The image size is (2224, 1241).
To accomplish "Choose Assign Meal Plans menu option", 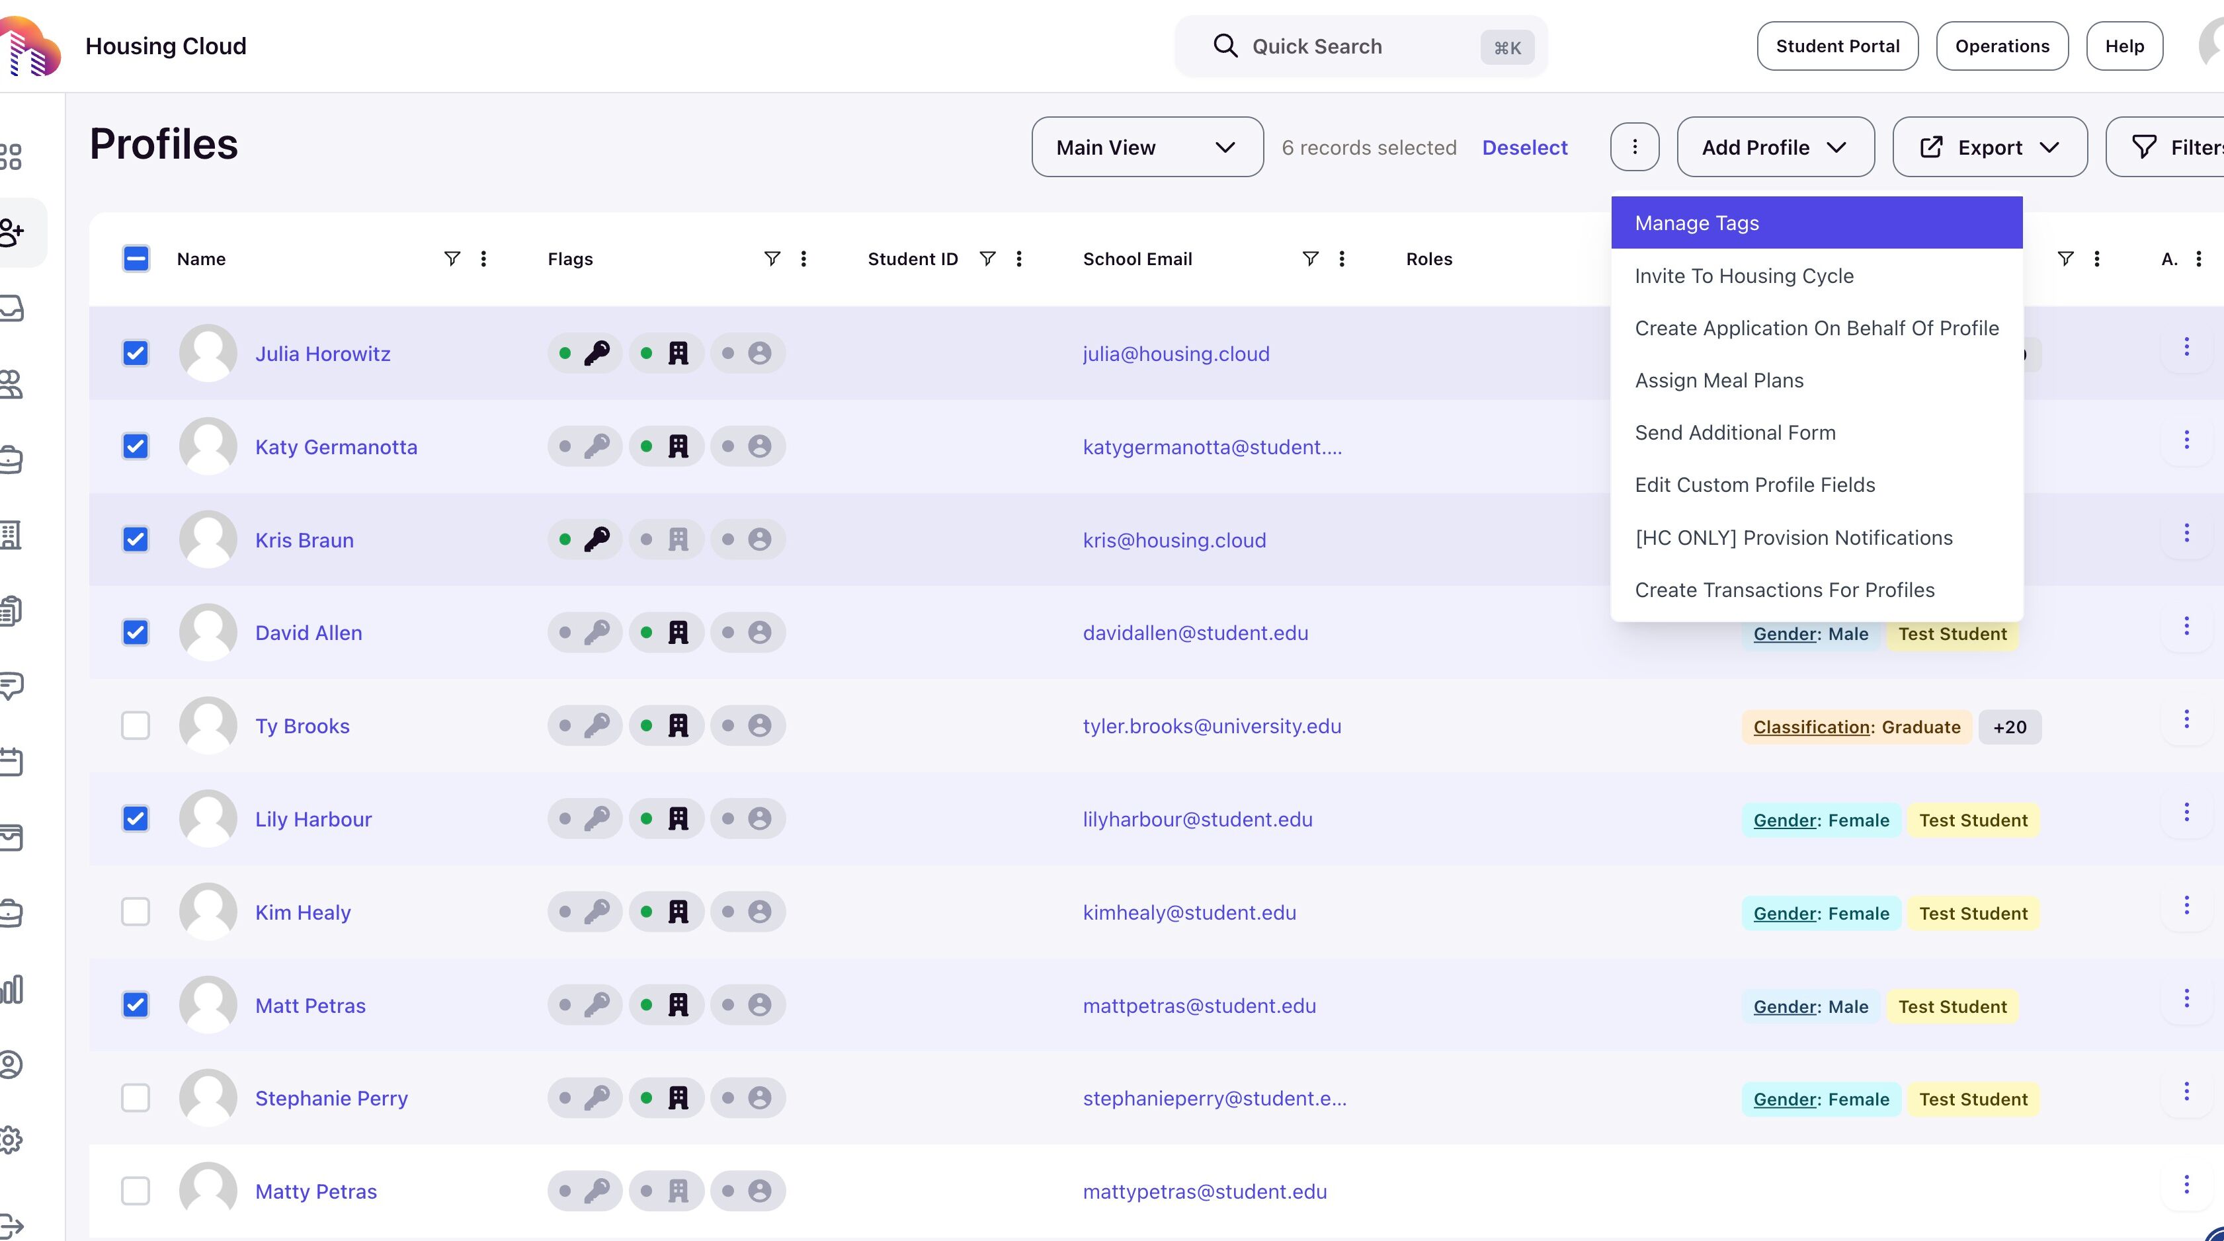I will click(x=1719, y=381).
